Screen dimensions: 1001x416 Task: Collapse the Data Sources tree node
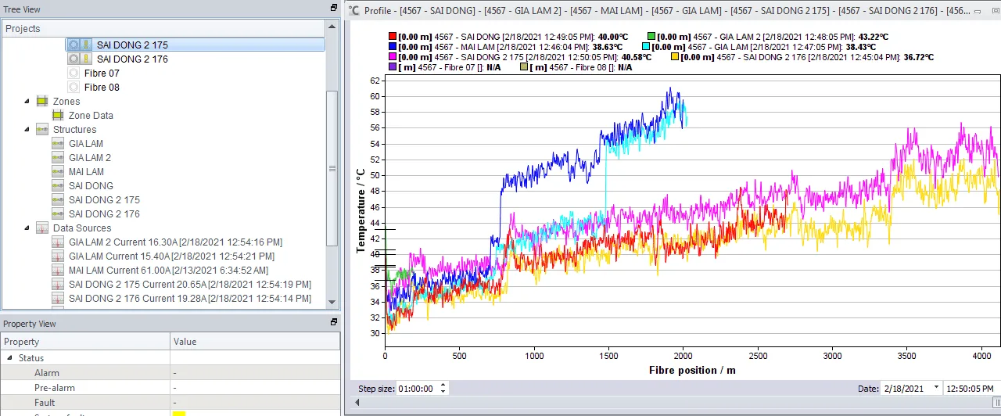click(27, 228)
